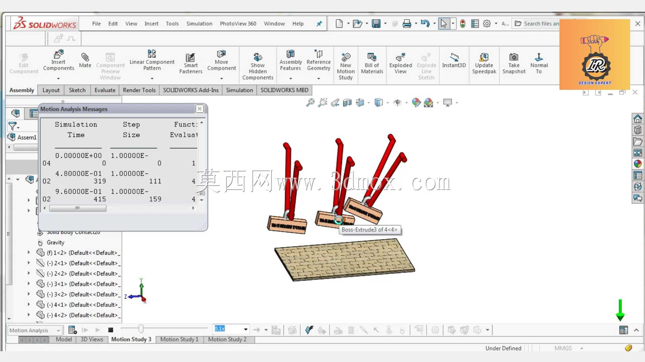This screenshot has height=362, width=645.
Task: Click Zoom to Area icon
Action: click(322, 103)
